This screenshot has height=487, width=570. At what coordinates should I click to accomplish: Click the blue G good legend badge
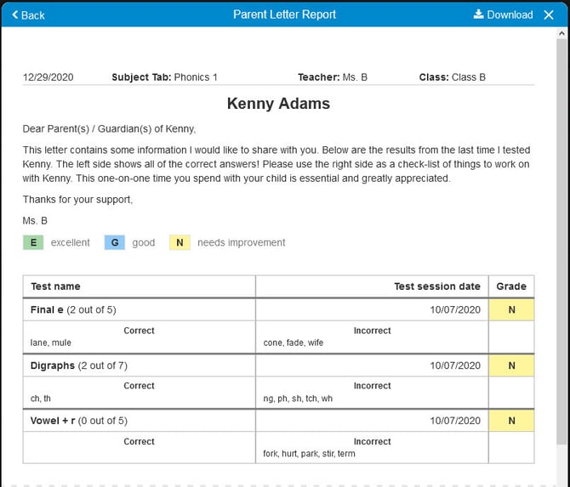click(114, 242)
